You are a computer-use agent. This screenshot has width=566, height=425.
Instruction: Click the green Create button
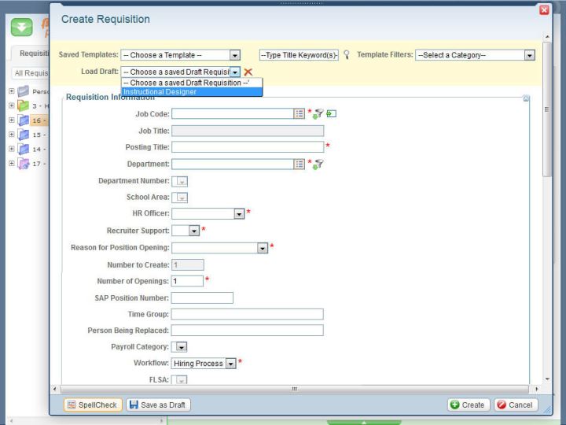coord(467,405)
